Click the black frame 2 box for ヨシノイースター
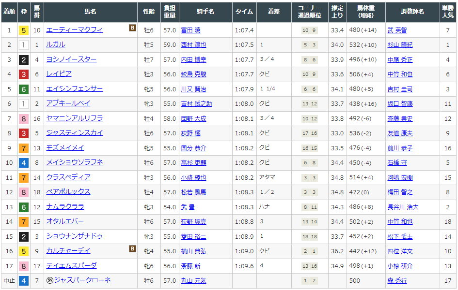The width and height of the screenshot is (458, 290). coord(23,60)
